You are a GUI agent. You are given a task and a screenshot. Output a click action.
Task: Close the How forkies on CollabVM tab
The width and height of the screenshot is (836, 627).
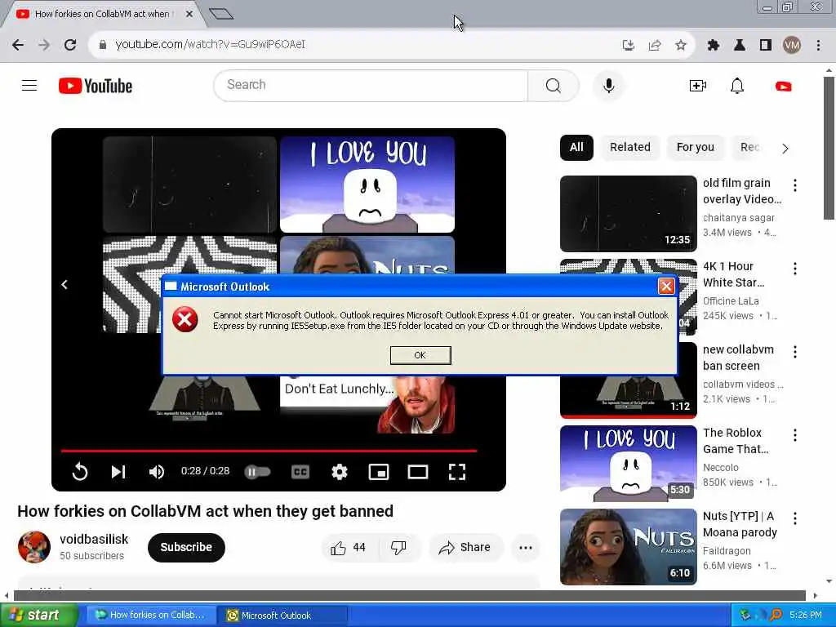point(189,15)
